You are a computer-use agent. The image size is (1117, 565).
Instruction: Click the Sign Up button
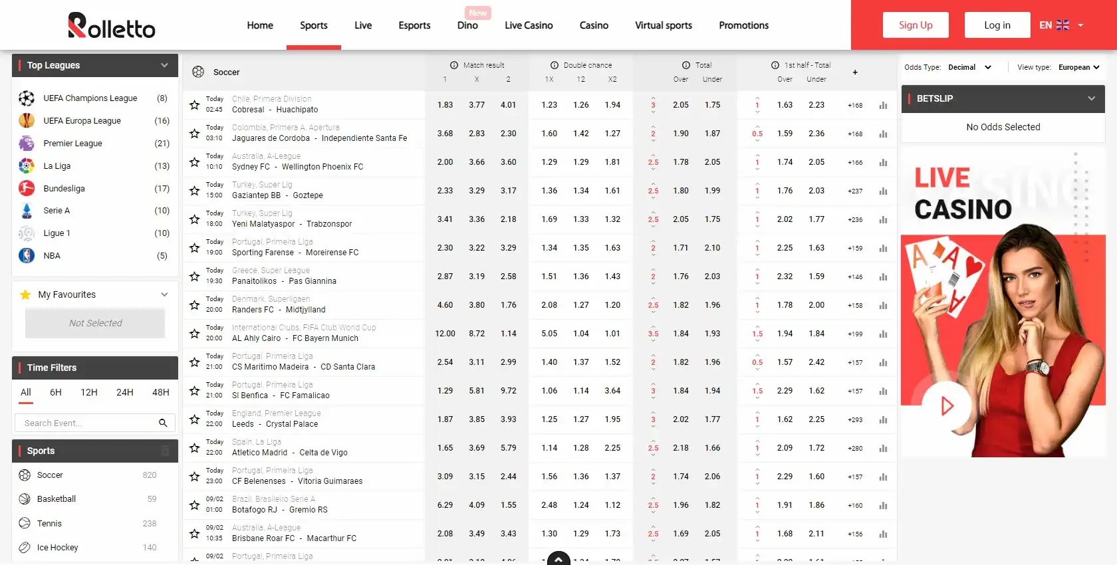(x=916, y=25)
